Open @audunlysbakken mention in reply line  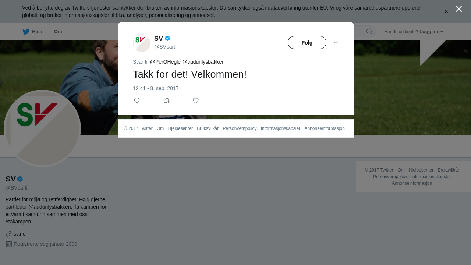click(203, 62)
